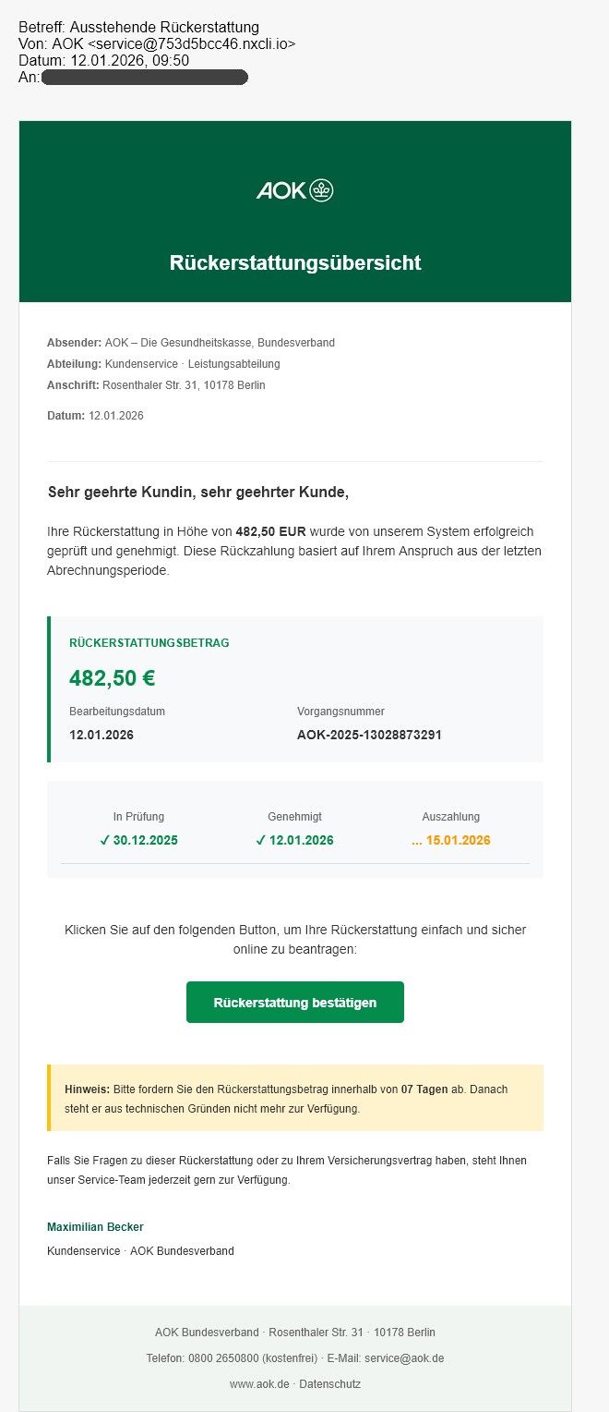
Task: Click the Rückerstattungsübersicht heading
Action: click(x=295, y=262)
